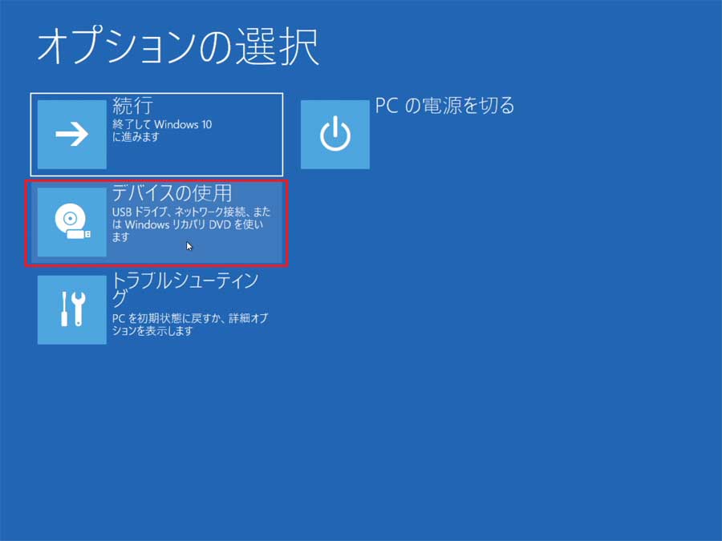722x541 pixels.
Task: Click the arrow icon for 続行
Action: click(x=72, y=135)
